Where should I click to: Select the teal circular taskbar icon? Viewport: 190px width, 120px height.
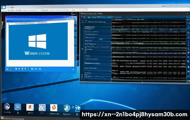[x=67, y=108]
